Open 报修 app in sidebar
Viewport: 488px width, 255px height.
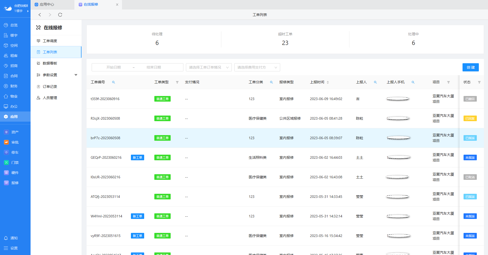tap(15, 183)
